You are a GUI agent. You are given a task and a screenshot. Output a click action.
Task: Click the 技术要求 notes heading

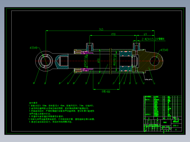(33, 103)
